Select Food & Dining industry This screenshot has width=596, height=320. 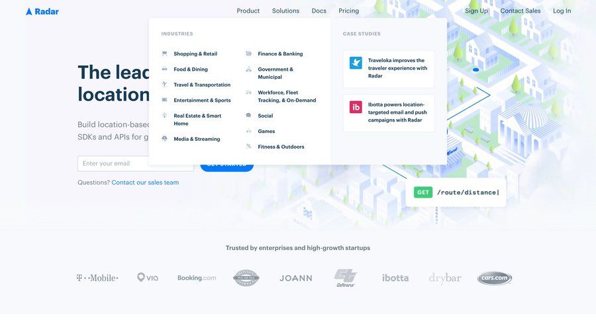point(191,69)
